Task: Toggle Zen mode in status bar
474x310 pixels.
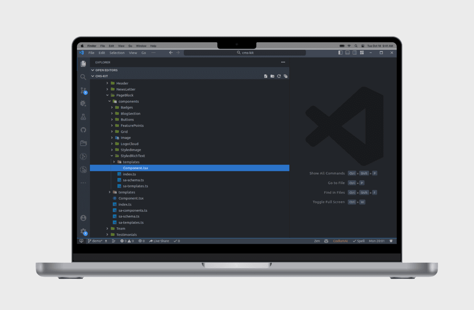Action: coord(317,241)
